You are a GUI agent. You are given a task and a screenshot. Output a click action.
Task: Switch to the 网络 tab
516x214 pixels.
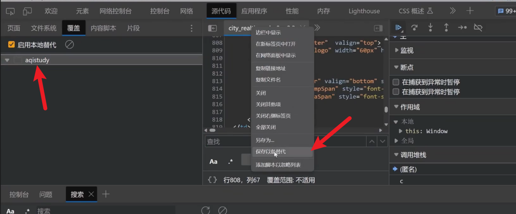tap(186, 11)
